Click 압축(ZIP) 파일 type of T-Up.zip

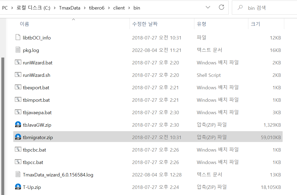pyautogui.click(x=212, y=187)
